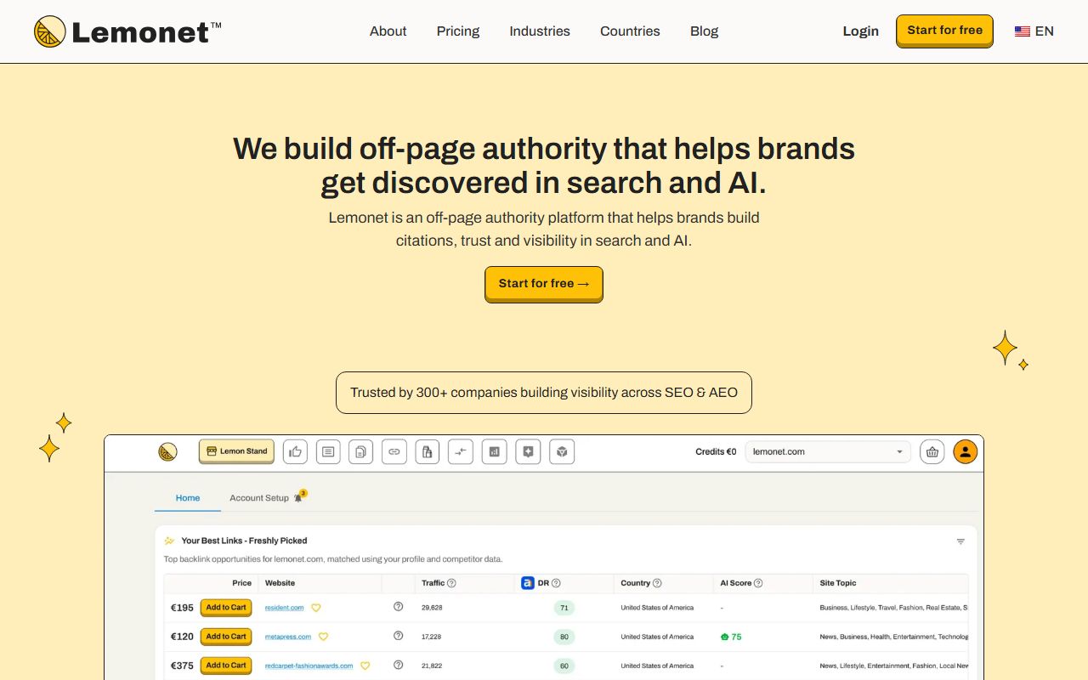The width and height of the screenshot is (1088, 680).
Task: Click the cube box toolbar icon
Action: point(562,451)
